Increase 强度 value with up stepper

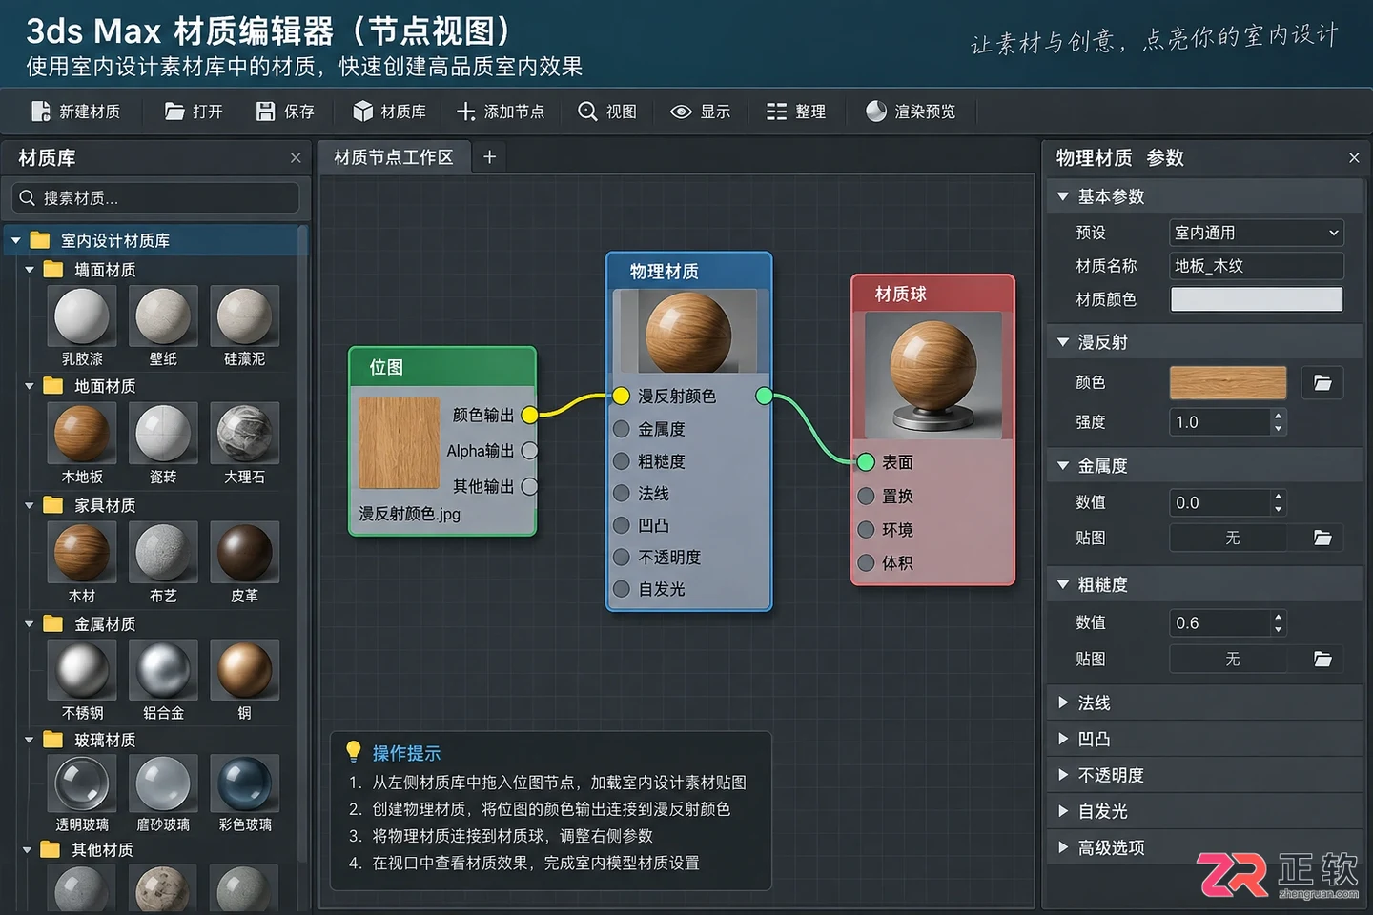tap(1279, 415)
